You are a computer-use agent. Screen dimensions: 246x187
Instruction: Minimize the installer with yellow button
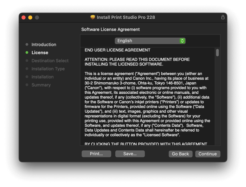click(x=30, y=17)
